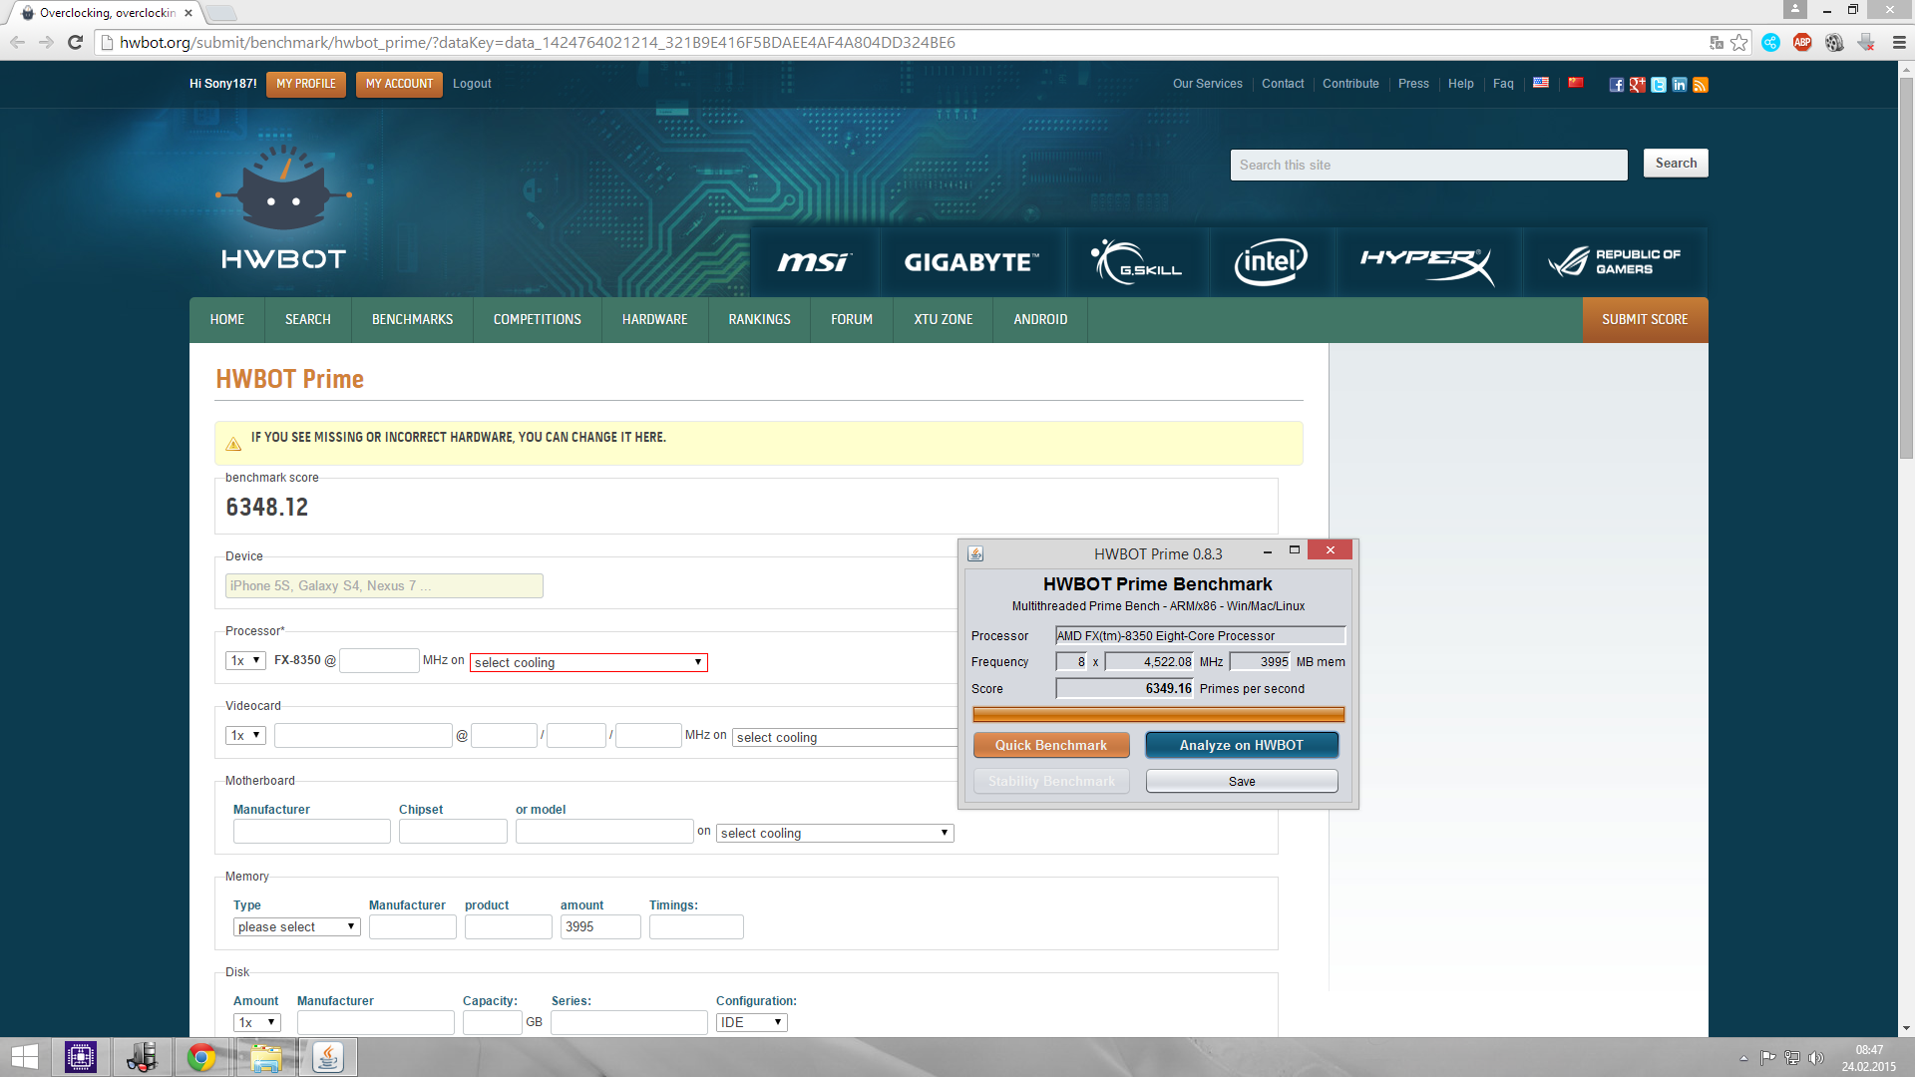The image size is (1915, 1077).
Task: Open the Chrome hamburger menu
Action: (x=1899, y=42)
